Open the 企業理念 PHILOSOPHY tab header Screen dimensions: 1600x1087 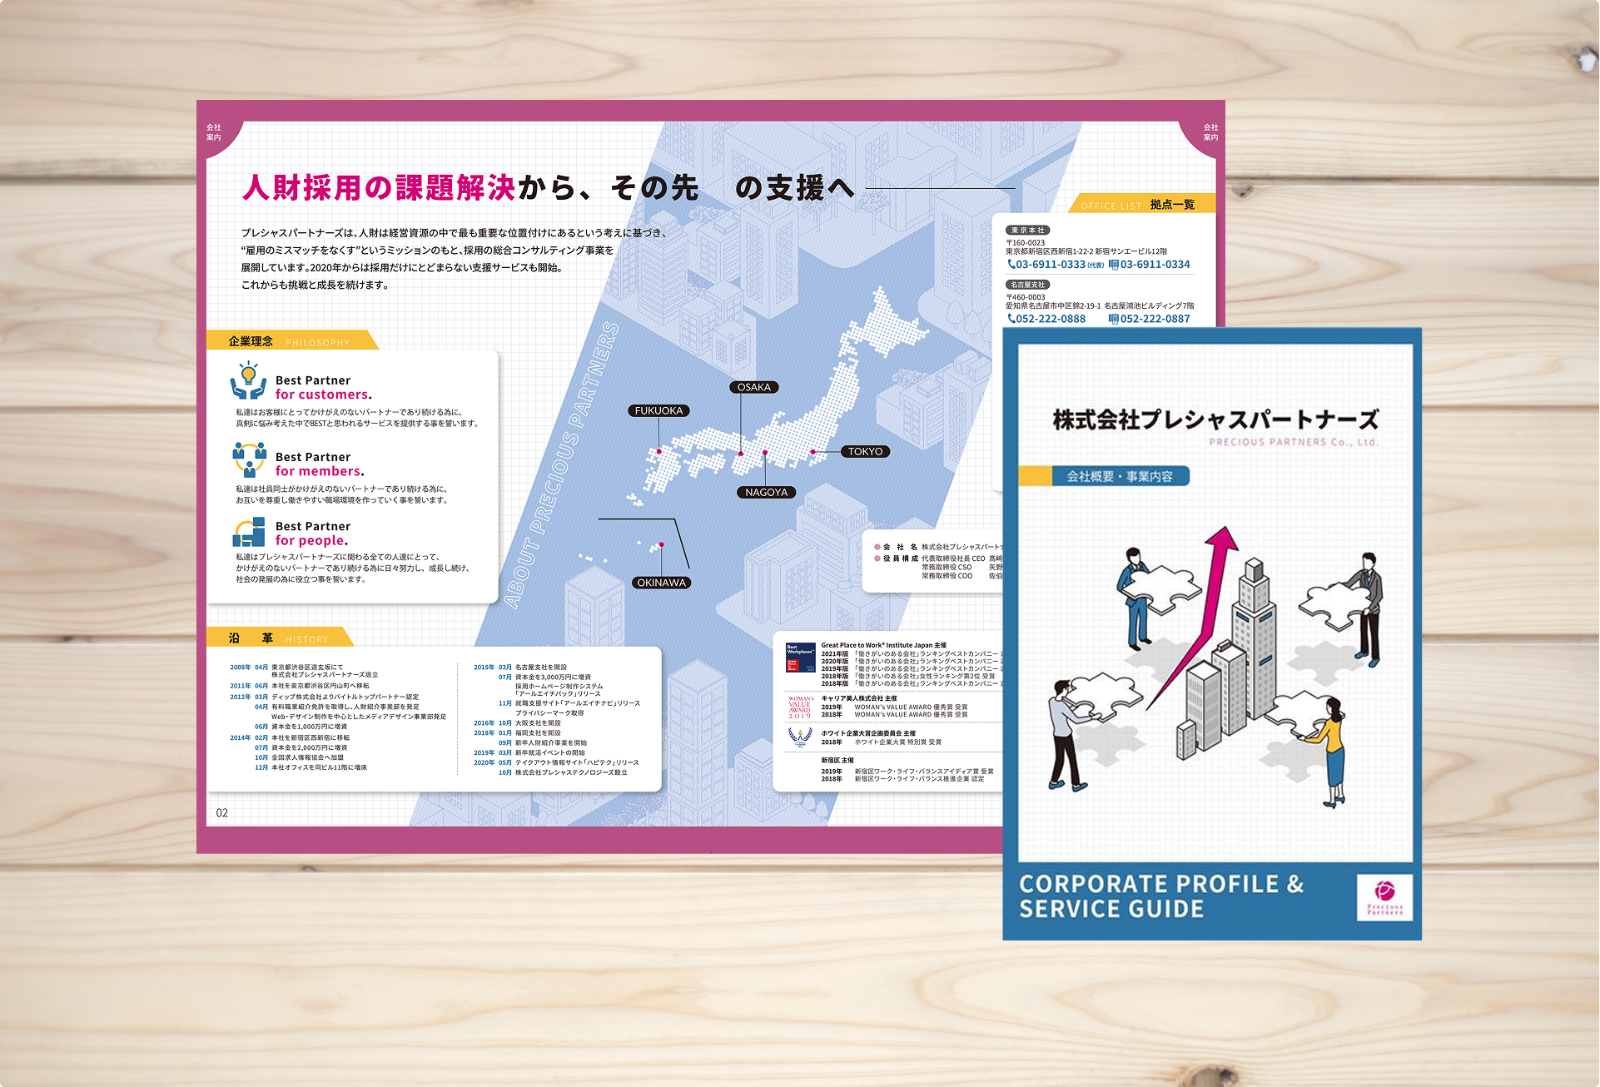[x=290, y=341]
